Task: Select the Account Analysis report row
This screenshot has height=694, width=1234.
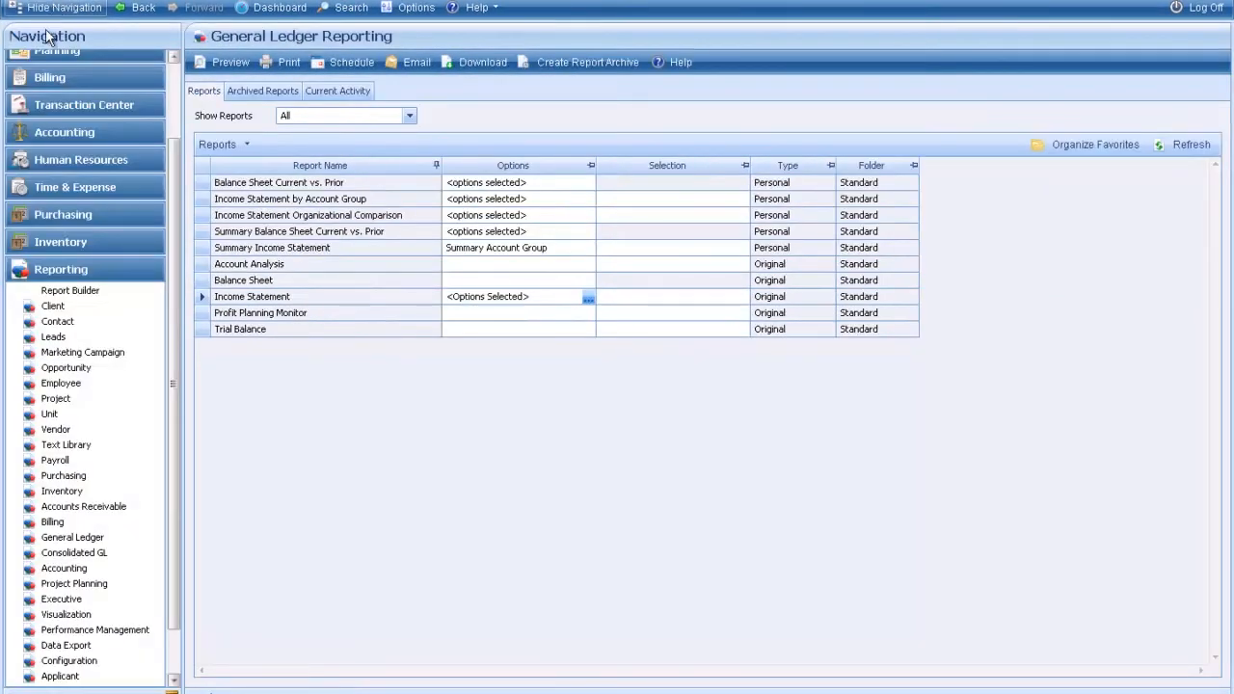Action: pyautogui.click(x=556, y=264)
